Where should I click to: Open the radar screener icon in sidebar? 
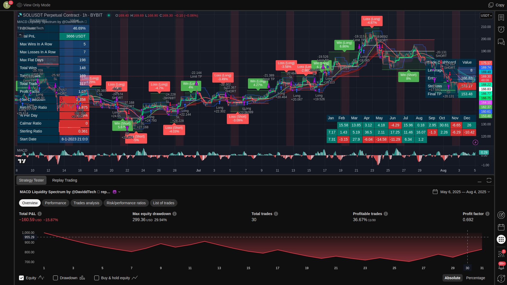click(501, 215)
